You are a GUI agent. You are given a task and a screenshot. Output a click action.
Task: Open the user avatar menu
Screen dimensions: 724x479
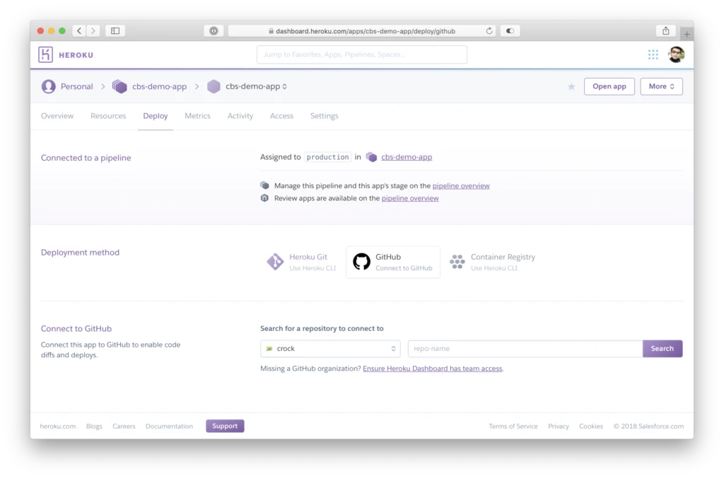coord(676,54)
